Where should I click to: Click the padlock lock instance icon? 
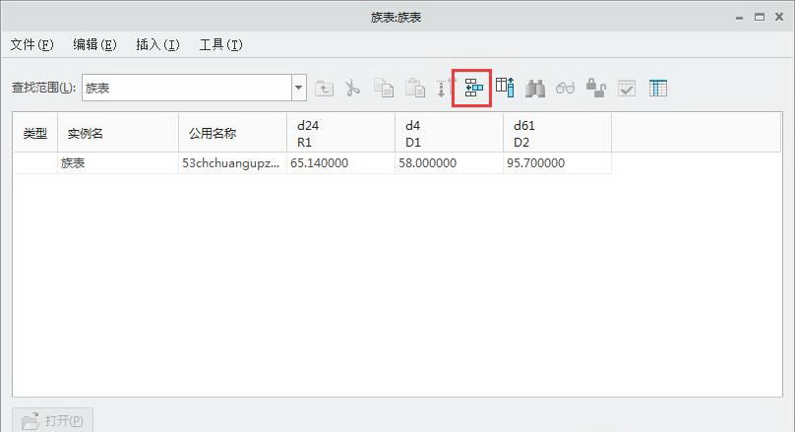click(x=595, y=88)
